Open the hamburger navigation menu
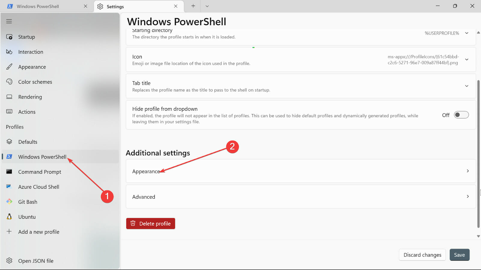Viewport: 481px width, 270px height. coord(9,21)
